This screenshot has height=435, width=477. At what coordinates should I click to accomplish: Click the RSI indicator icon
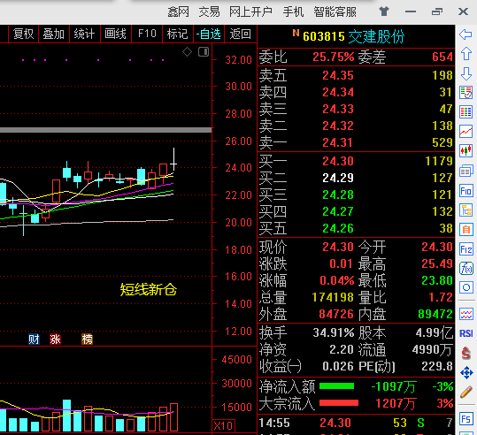(x=465, y=333)
